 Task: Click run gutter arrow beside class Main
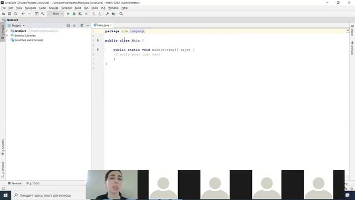coord(98,40)
